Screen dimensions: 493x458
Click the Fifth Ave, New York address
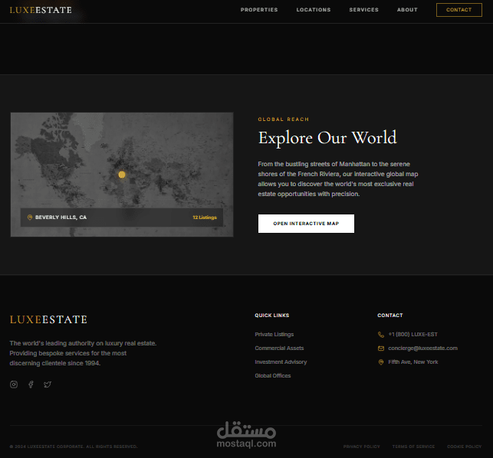tap(413, 362)
